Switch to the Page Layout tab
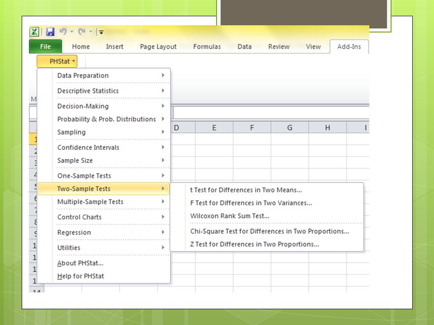The width and height of the screenshot is (434, 325). pyautogui.click(x=158, y=46)
